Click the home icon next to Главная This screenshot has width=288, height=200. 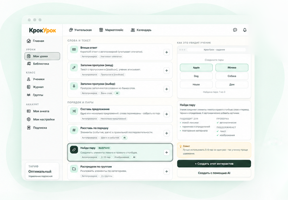click(x=29, y=41)
